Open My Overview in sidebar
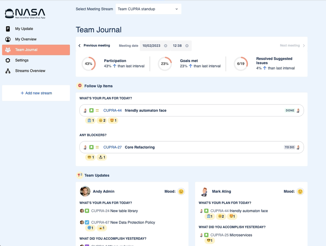Viewport: 326px width, 246px height. pos(36,39)
